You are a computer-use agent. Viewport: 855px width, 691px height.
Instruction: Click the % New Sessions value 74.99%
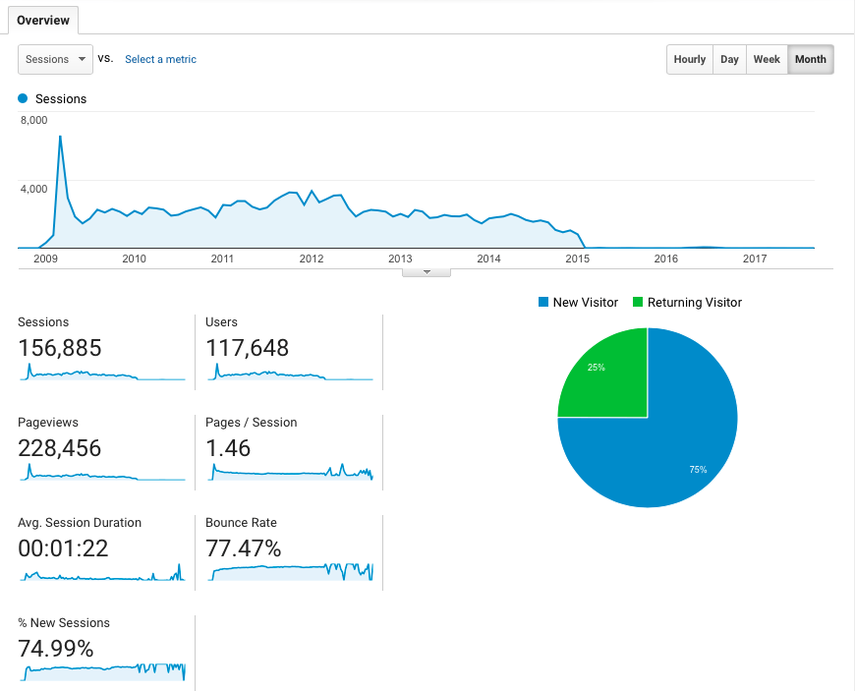pos(56,649)
